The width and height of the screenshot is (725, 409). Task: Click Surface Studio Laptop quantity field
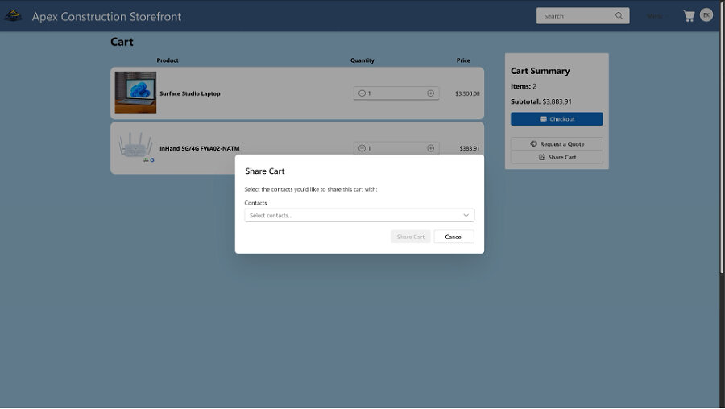coord(396,93)
